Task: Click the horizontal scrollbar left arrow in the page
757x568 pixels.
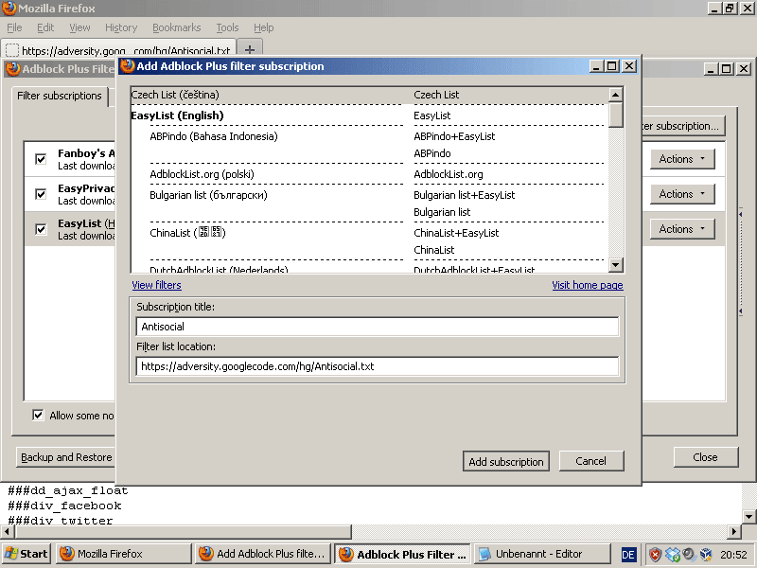Action: tap(8, 531)
